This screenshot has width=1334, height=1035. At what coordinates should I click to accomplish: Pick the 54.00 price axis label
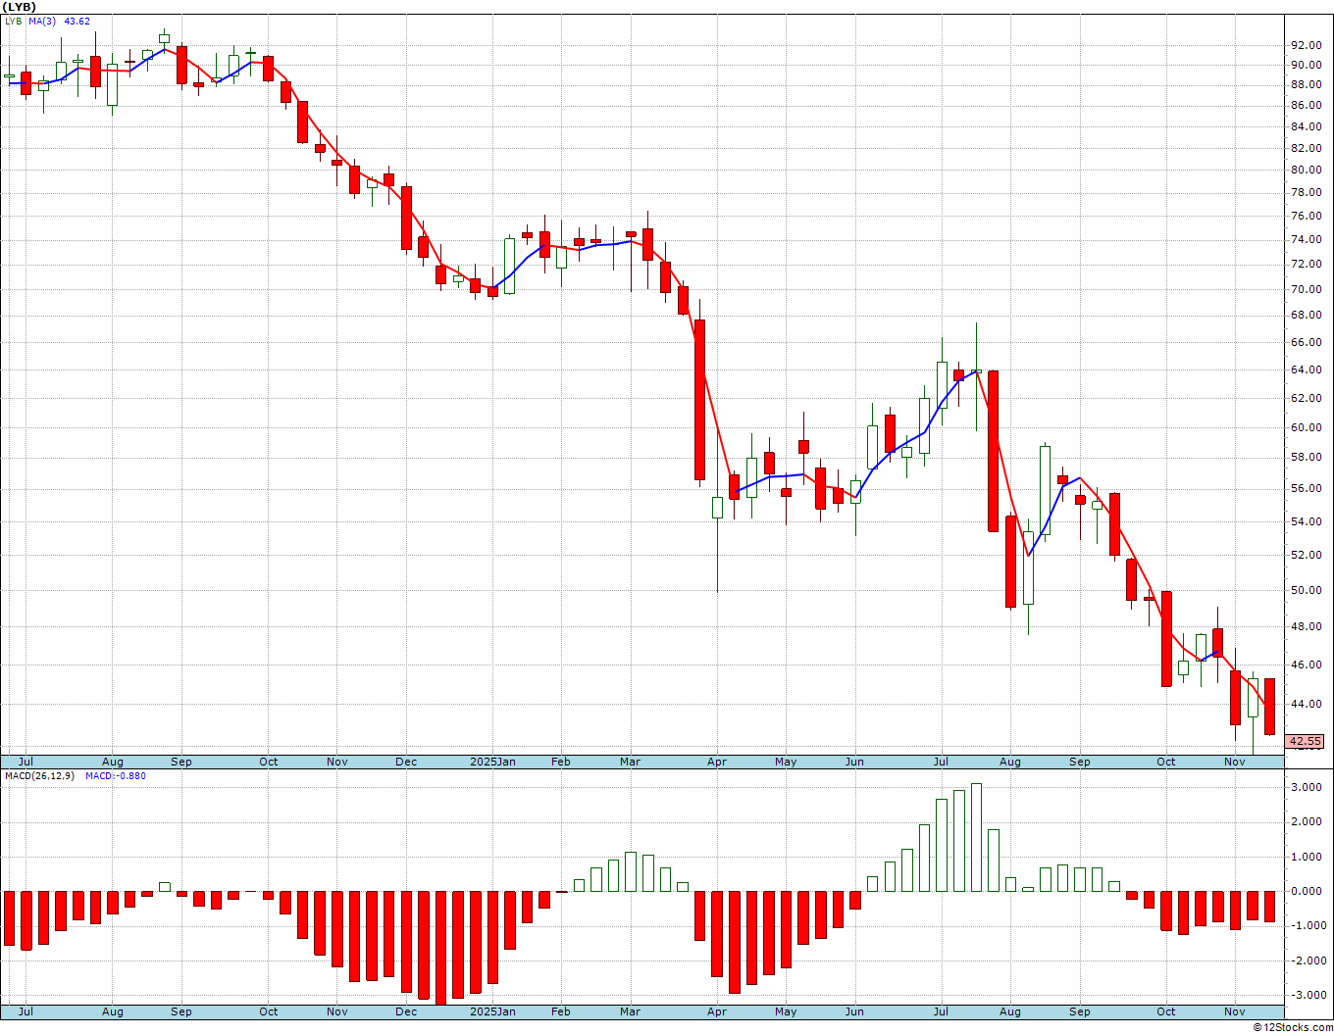1305,520
